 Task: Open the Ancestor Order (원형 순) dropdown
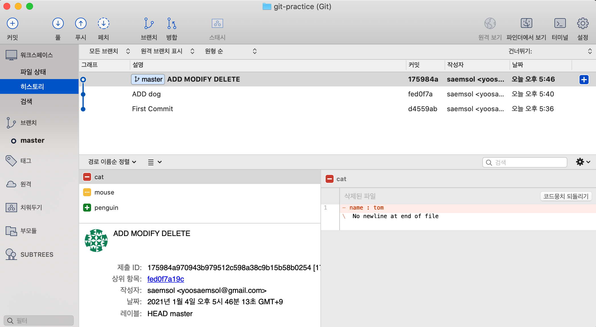click(x=231, y=51)
